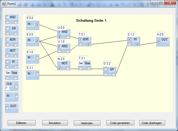
Task: Toggle the checked box of input E 0.2
Action: point(37,24)
